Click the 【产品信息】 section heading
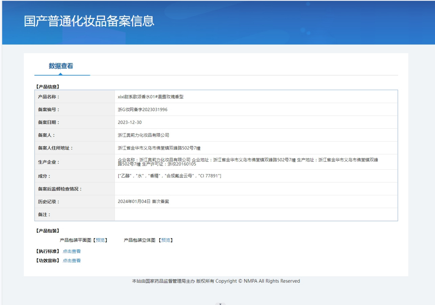The image size is (435, 305). tap(47, 87)
